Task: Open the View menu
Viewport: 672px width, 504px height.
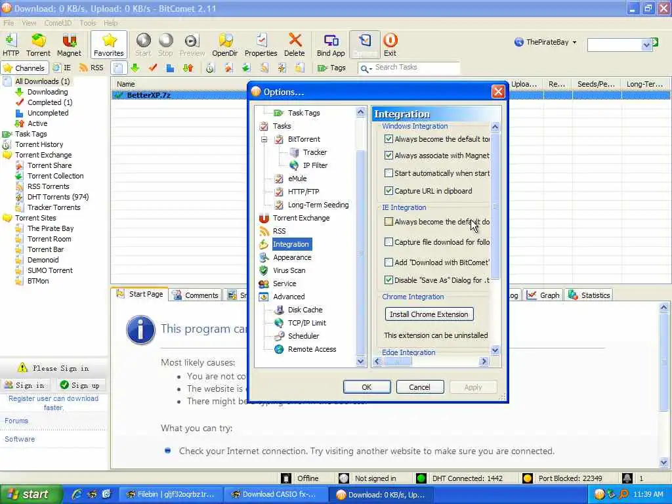Action: click(x=29, y=23)
